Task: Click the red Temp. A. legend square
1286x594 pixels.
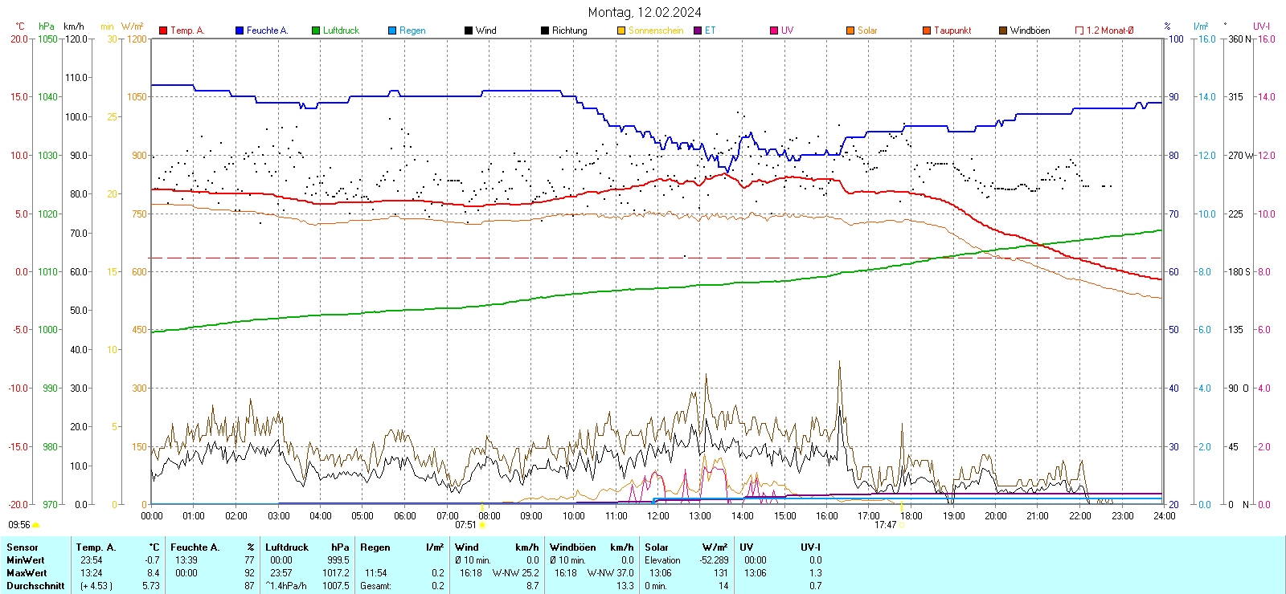Action: tap(163, 31)
